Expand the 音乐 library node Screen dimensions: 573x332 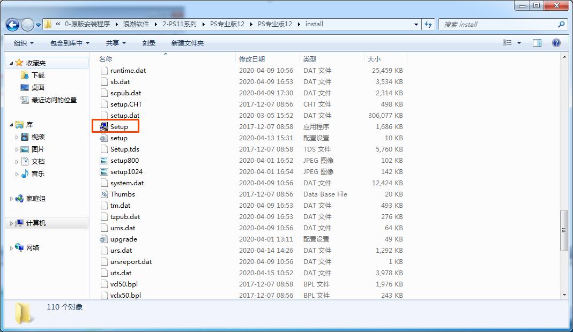[17, 174]
